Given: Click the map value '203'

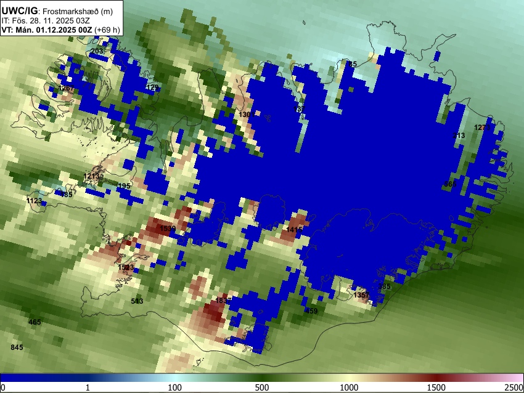Looking at the screenshot, I should [97, 51].
